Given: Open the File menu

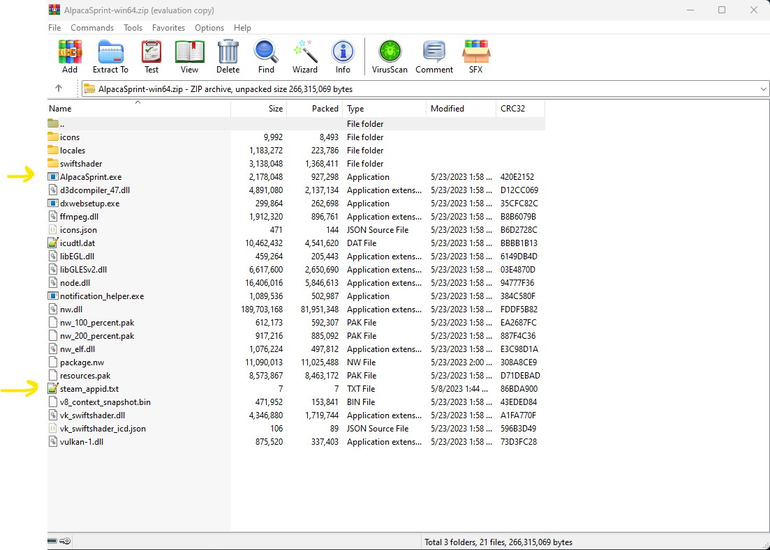Looking at the screenshot, I should pyautogui.click(x=54, y=27).
